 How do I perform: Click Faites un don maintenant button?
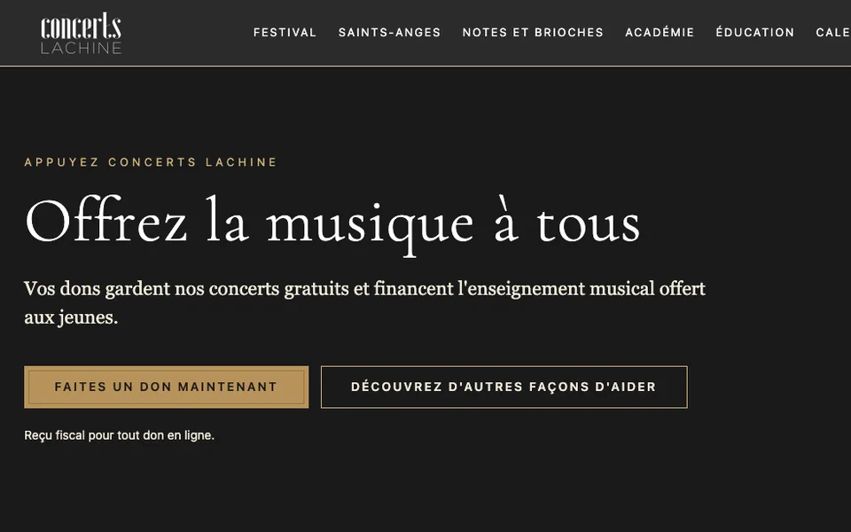tap(166, 387)
